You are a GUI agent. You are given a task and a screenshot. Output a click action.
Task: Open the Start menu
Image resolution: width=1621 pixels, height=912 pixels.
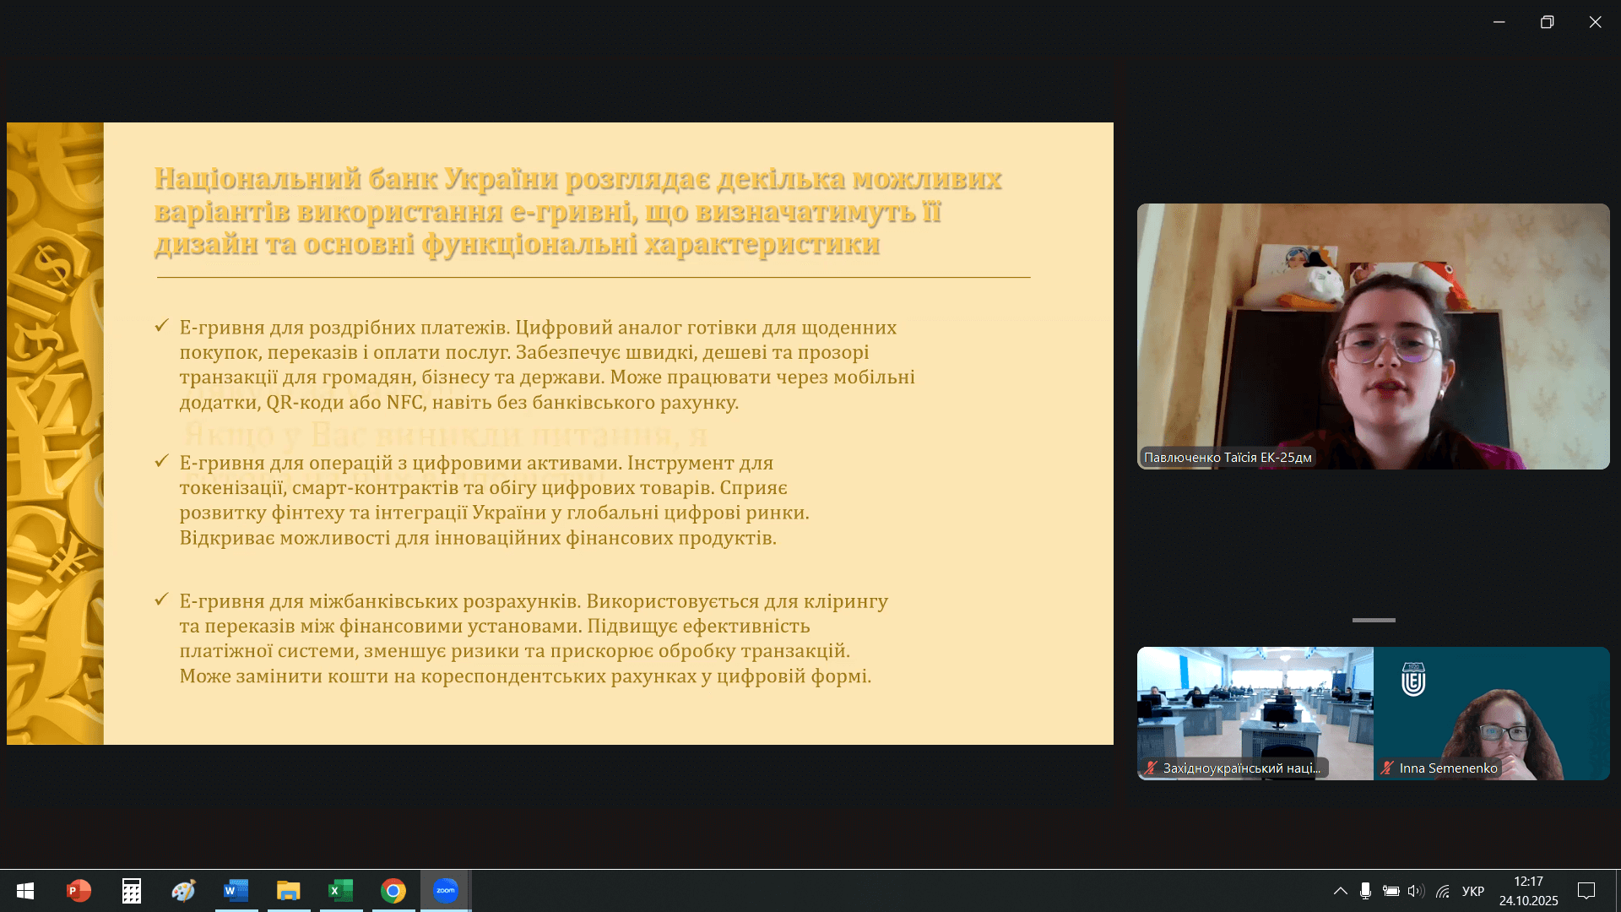tap(24, 891)
